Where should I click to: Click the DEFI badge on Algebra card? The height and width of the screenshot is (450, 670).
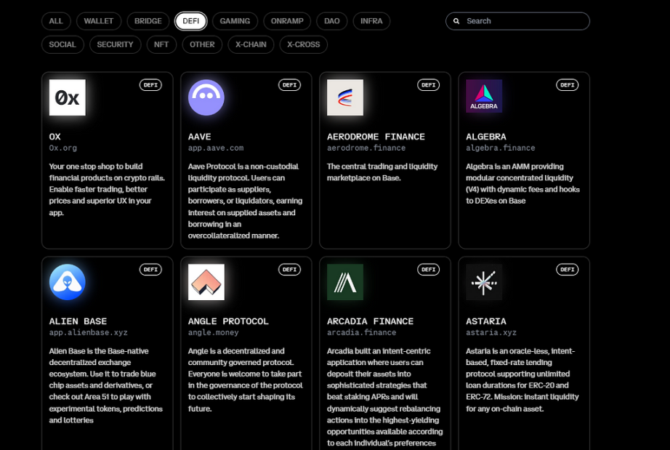tap(567, 85)
